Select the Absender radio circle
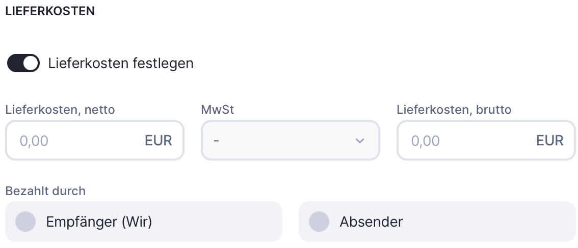Viewport: 578px width, 248px height. (319, 222)
